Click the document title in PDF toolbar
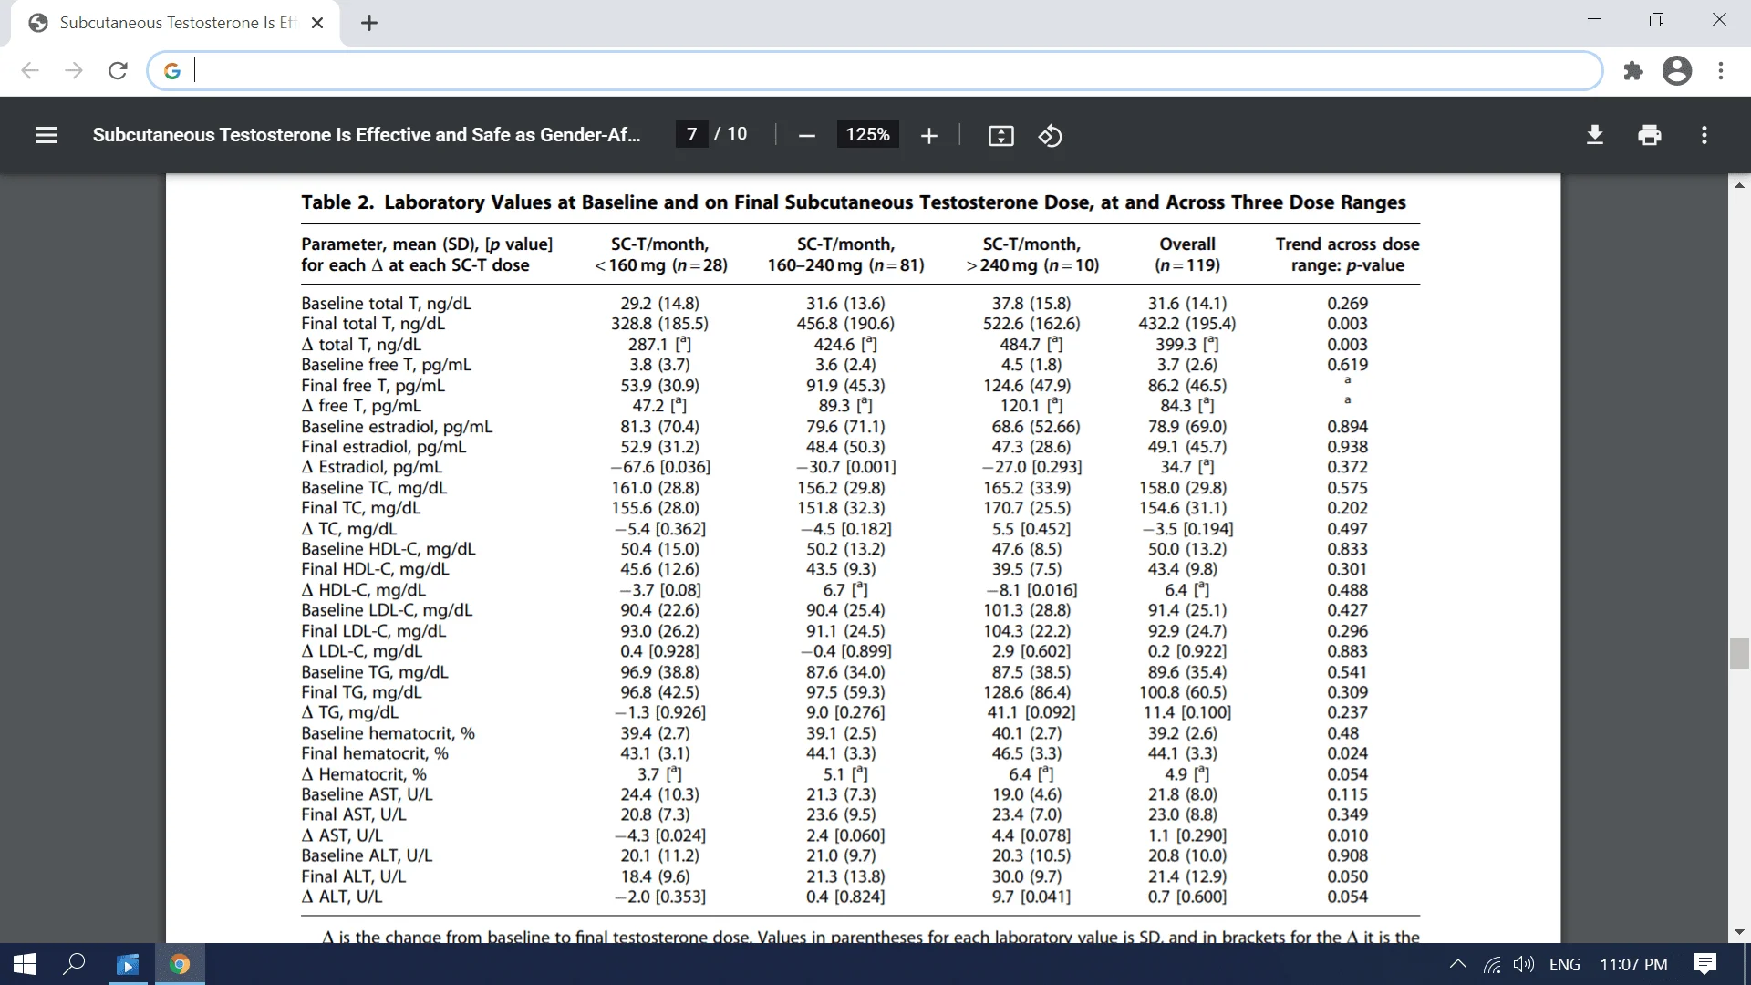 coord(366,135)
